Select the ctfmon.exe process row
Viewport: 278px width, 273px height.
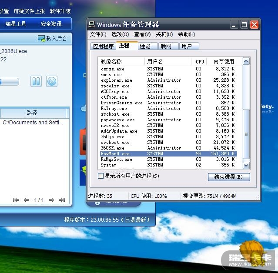click(x=167, y=97)
